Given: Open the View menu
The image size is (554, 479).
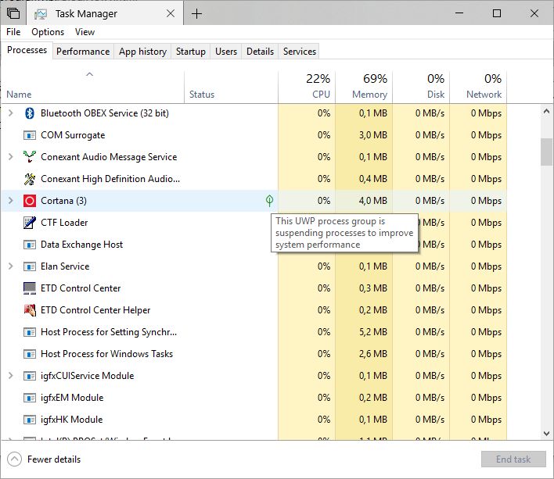Looking at the screenshot, I should (x=85, y=32).
